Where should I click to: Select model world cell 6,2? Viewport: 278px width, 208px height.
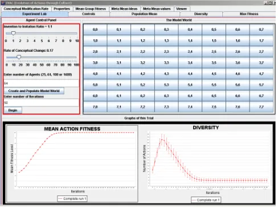[x=142, y=96]
